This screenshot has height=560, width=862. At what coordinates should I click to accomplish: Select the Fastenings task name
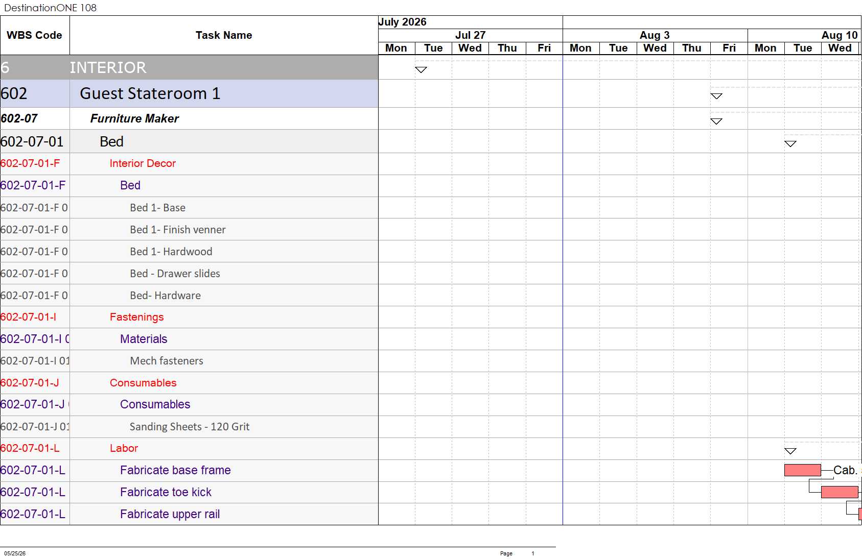(136, 317)
